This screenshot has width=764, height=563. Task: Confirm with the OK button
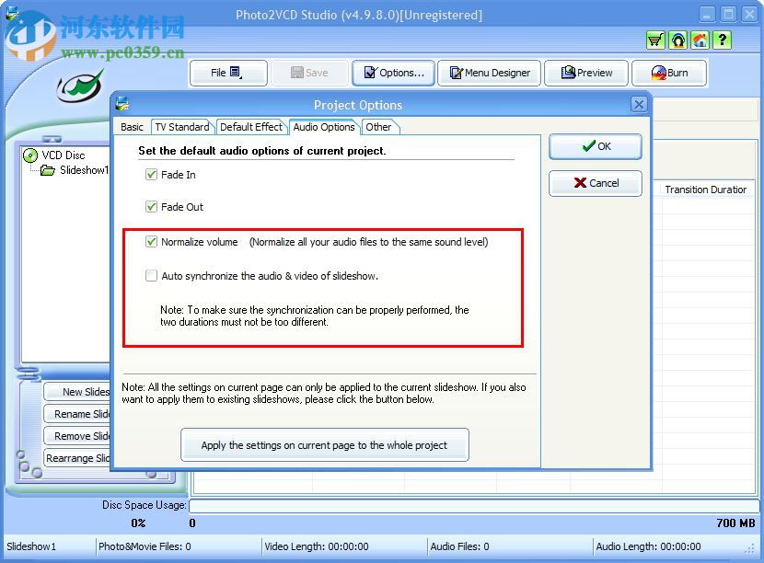596,146
